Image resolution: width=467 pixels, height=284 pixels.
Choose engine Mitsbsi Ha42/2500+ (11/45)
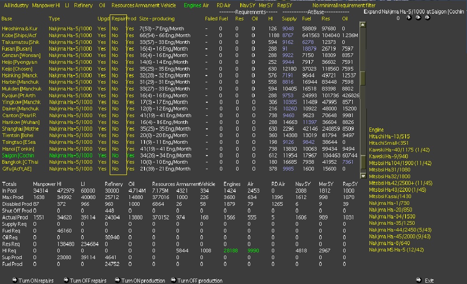coord(401,183)
